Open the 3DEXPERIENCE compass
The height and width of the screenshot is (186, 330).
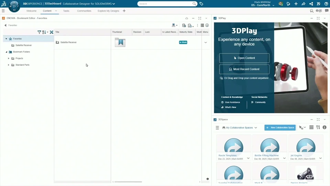click(14, 6)
